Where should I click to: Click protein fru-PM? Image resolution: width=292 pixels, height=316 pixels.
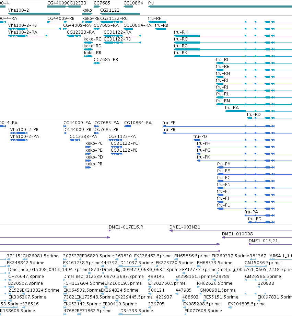tap(224, 164)
